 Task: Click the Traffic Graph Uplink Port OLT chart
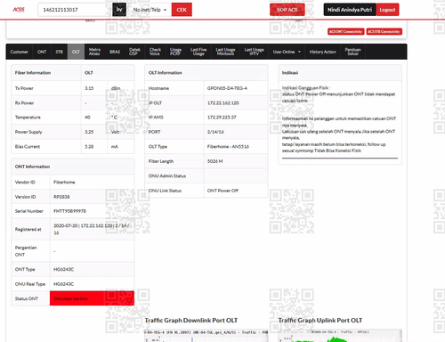pos(340,336)
